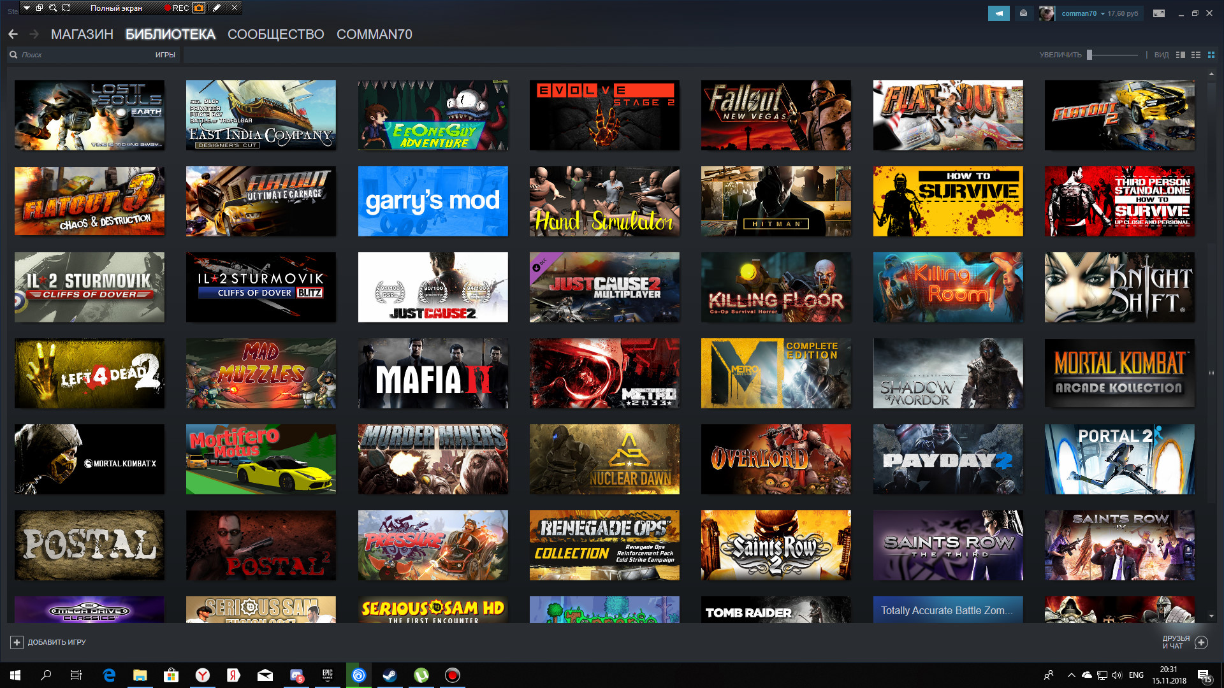Open the Mail app from taskbar

tap(265, 675)
